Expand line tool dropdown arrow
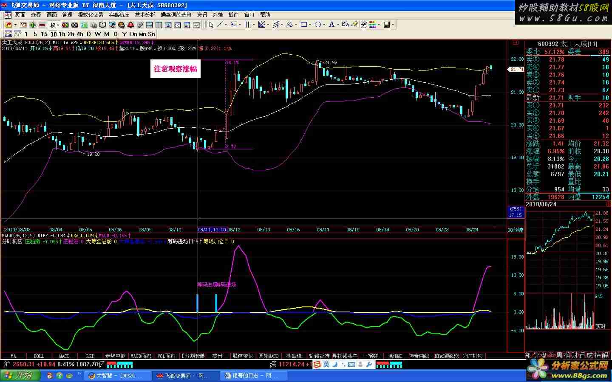This screenshot has width=612, height=382. coord(226,25)
